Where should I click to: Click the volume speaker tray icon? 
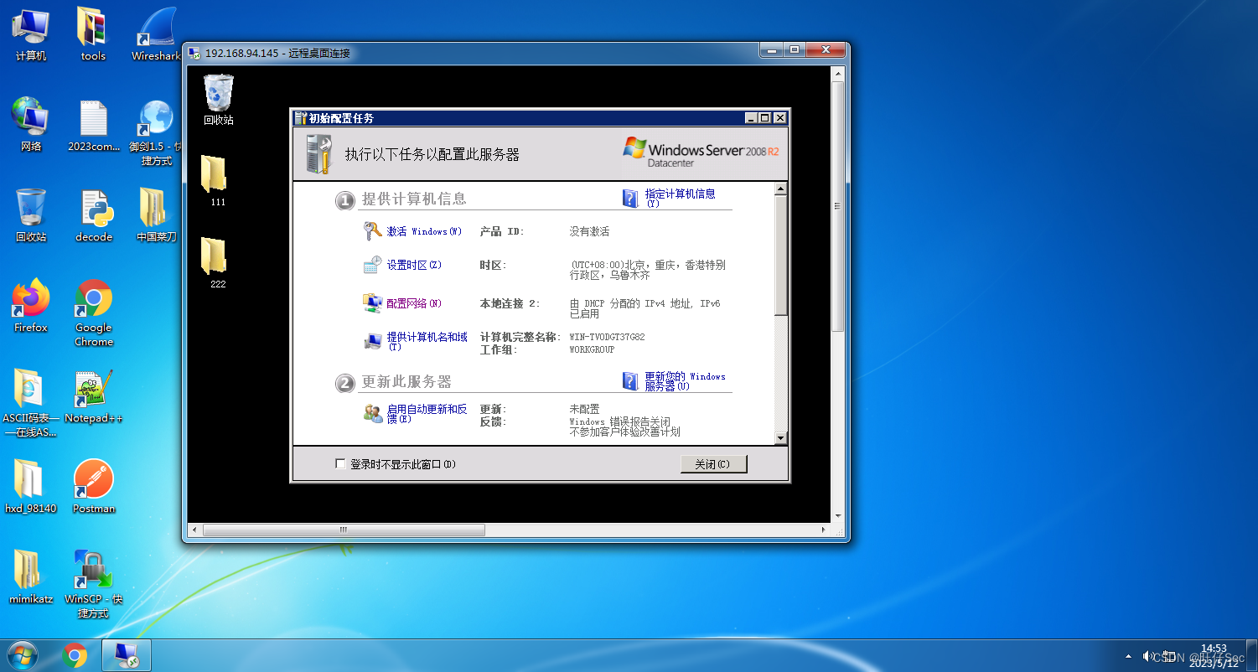click(1148, 655)
